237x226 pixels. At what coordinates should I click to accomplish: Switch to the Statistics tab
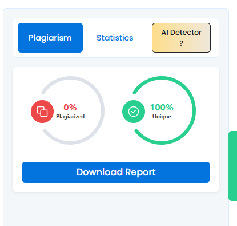pos(115,38)
